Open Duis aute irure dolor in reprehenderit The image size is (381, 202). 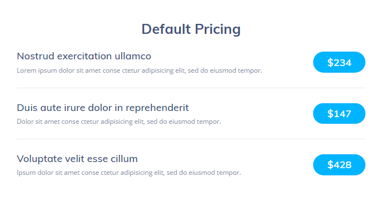pyautogui.click(x=103, y=108)
